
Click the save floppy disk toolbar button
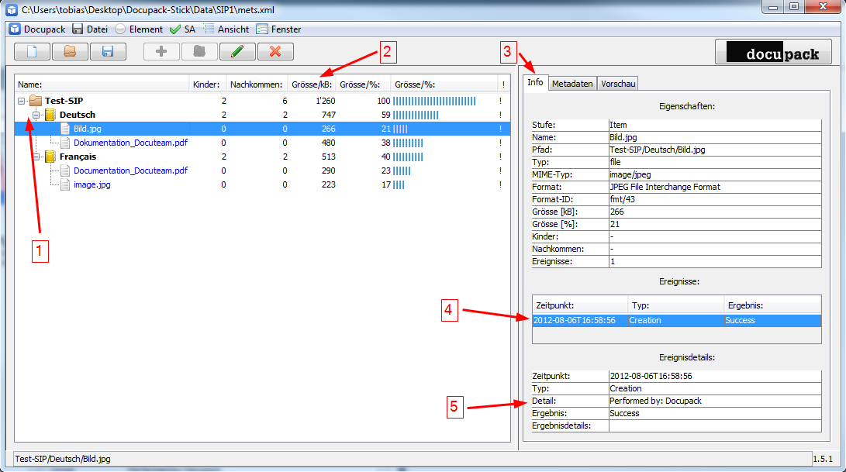(108, 52)
